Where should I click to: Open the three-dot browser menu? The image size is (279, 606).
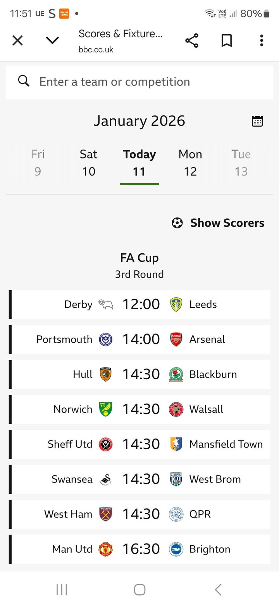pyautogui.click(x=262, y=40)
